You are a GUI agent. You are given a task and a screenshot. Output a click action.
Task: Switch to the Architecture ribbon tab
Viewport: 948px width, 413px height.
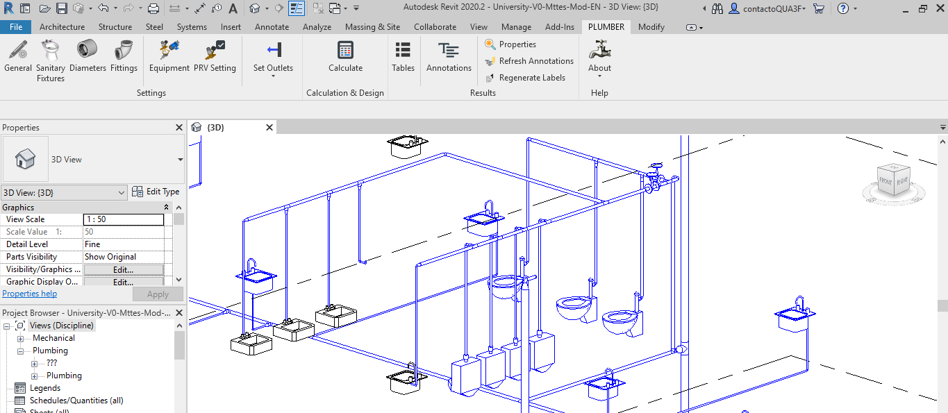tap(62, 27)
